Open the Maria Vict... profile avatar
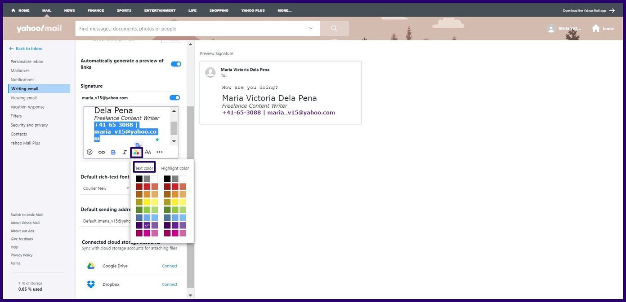Screen dimensions: 626x302 click(x=551, y=28)
